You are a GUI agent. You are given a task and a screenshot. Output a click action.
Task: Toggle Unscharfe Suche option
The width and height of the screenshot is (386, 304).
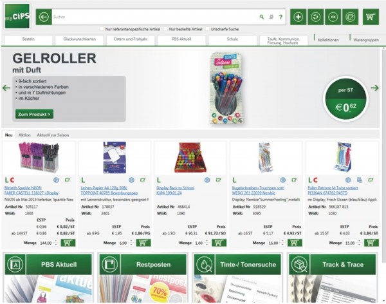pyautogui.click(x=207, y=29)
